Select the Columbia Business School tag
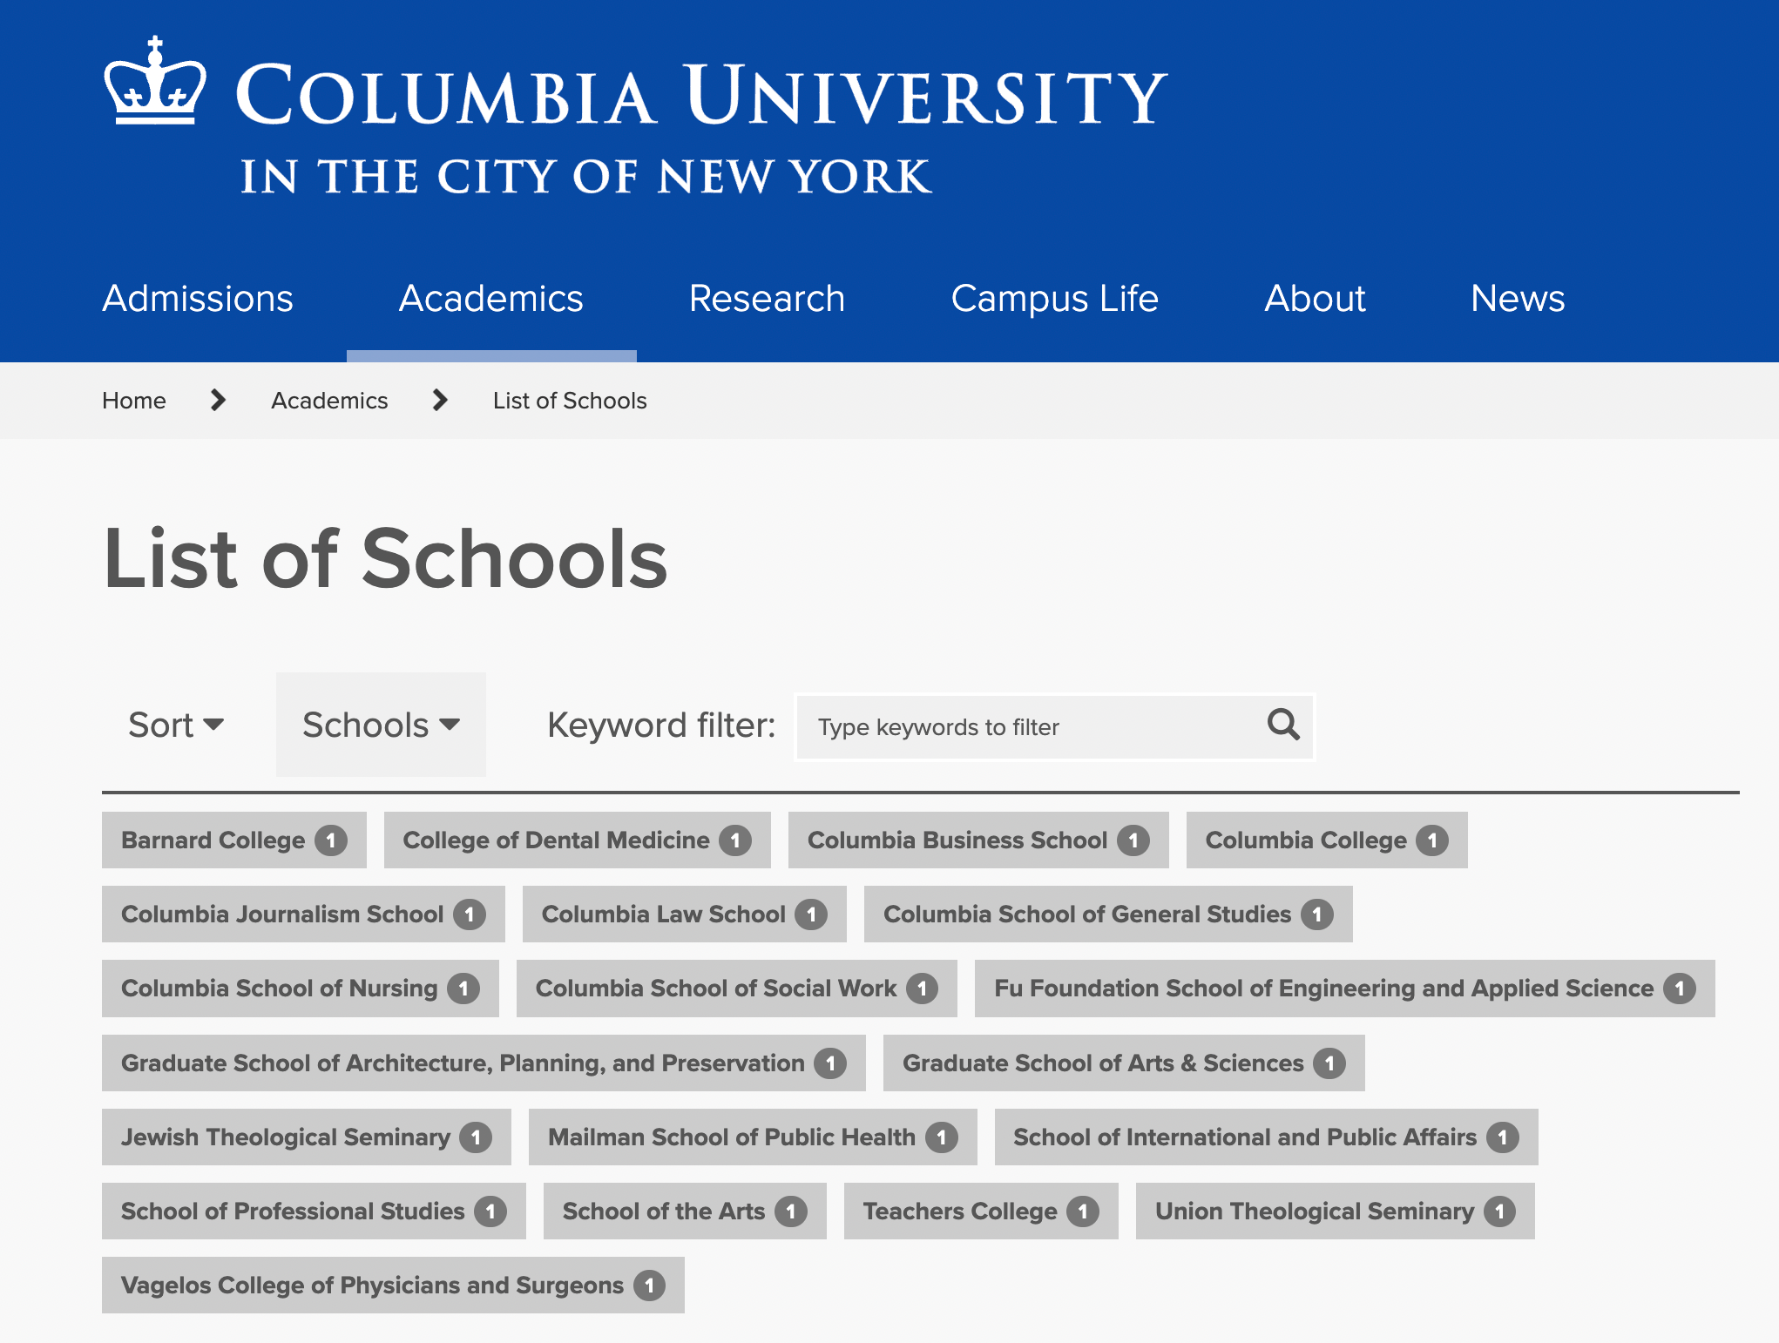Viewport: 1779px width, 1343px height. (x=978, y=840)
